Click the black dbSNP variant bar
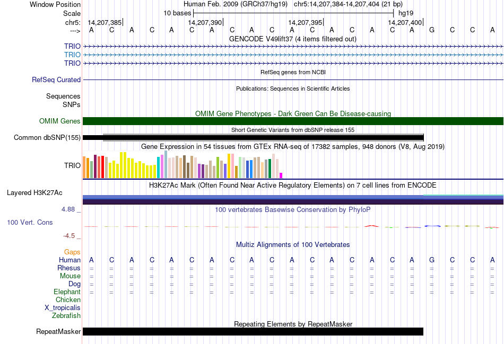This screenshot has width=504, height=344. (253, 138)
